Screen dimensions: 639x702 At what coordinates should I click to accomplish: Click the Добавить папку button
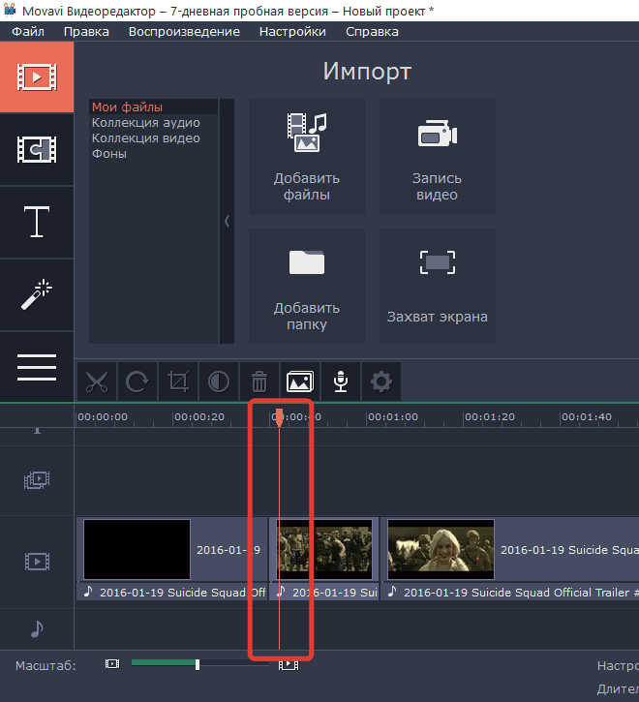tap(307, 286)
